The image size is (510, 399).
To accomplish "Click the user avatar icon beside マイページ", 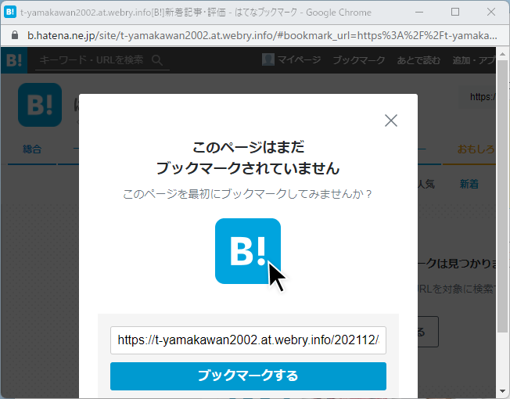I will point(268,59).
